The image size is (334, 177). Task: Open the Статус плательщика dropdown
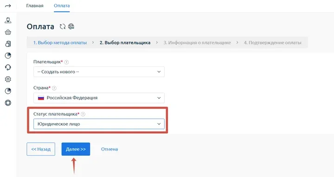click(x=99, y=124)
